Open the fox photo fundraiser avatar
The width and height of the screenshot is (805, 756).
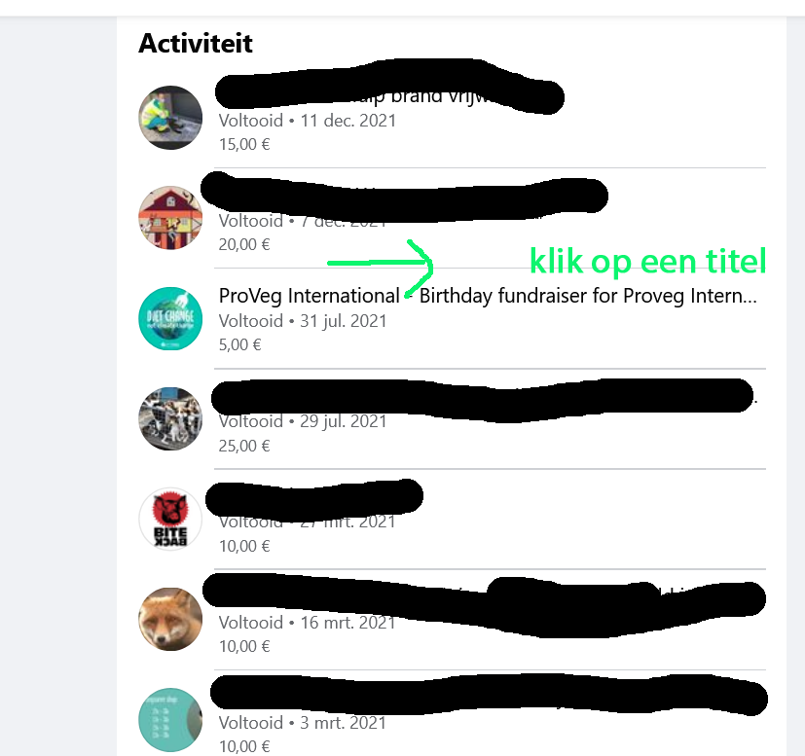tap(170, 619)
